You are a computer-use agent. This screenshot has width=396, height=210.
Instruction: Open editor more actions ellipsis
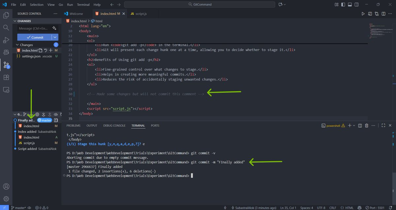tap(390, 14)
